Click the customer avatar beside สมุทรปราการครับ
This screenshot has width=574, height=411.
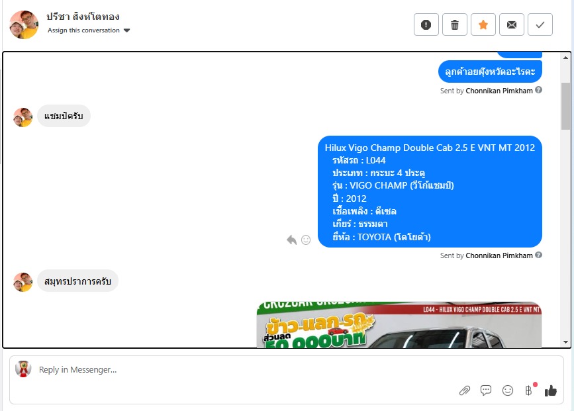point(23,282)
